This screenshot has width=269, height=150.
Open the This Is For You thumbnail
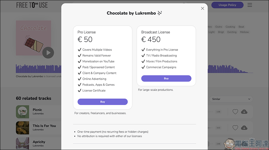point(23,128)
